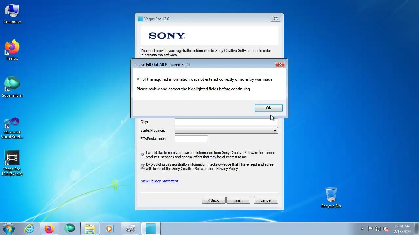Show hidden system tray icons
This screenshot has height=235, width=419.
click(x=362, y=229)
